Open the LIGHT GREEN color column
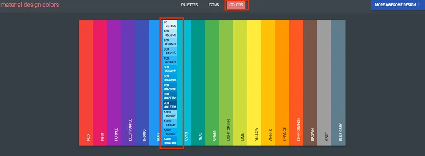 point(227,83)
